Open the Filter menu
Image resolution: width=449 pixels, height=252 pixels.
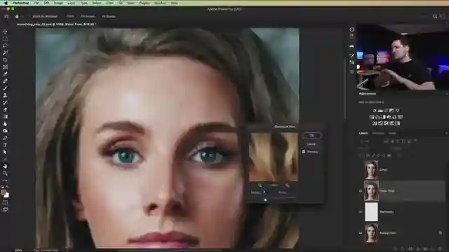[109, 3]
